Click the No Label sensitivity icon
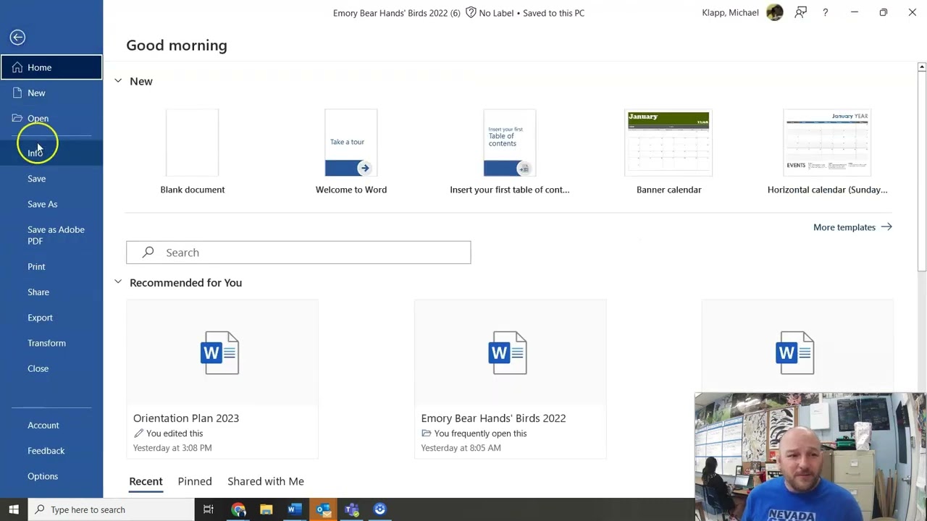 (x=471, y=12)
